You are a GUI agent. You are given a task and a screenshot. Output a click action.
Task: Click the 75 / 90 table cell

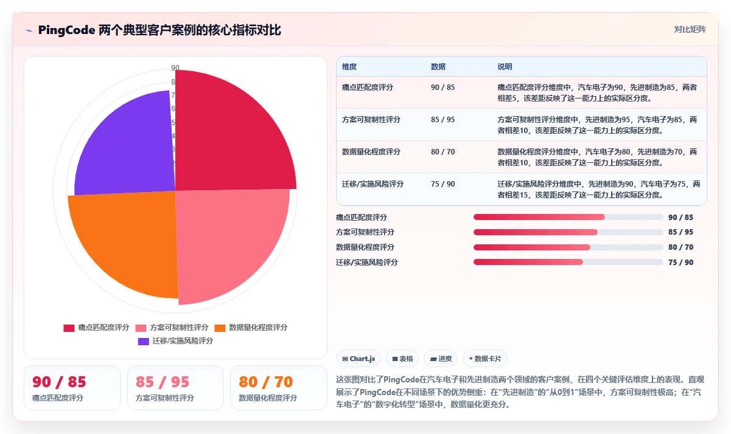click(442, 184)
